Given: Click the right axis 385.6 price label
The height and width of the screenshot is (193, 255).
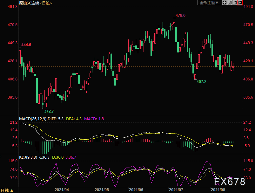Looking at the screenshot, I should [x=248, y=97].
